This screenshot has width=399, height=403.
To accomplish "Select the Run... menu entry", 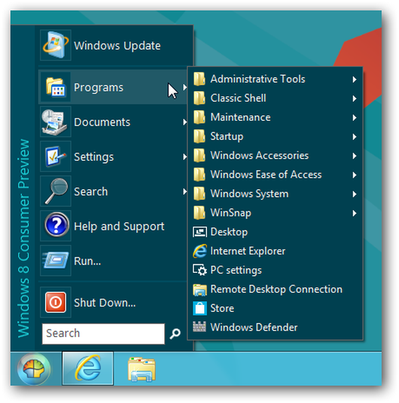I will click(113, 261).
